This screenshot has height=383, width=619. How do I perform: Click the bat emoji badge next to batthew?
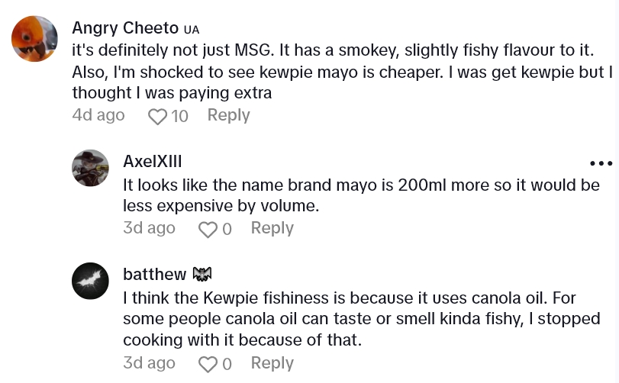(202, 274)
